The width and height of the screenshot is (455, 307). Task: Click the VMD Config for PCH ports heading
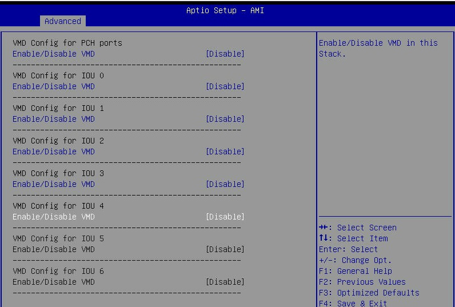(67, 43)
